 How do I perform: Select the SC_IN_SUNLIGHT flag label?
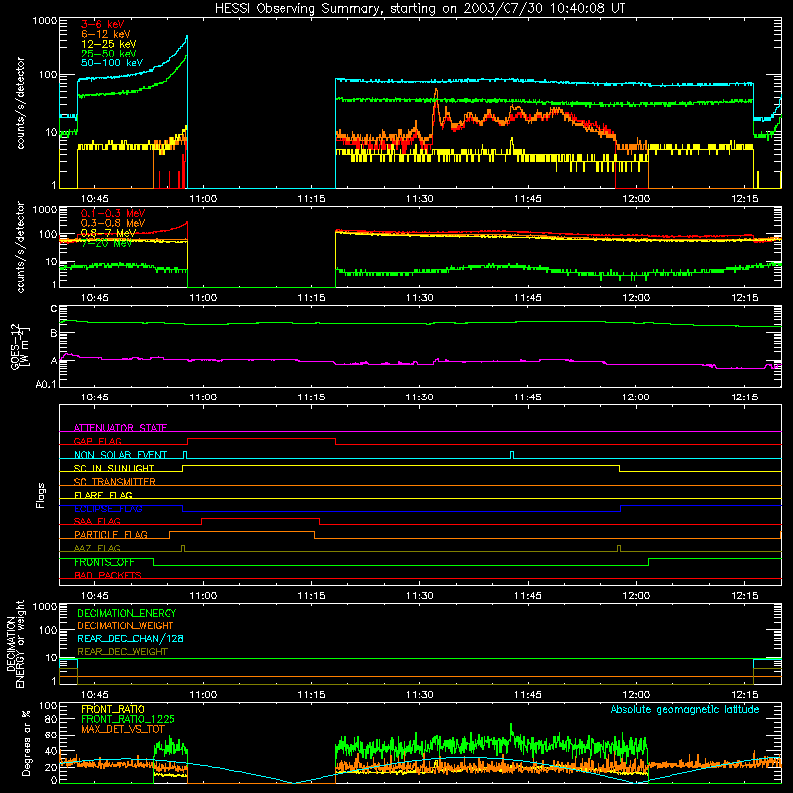click(x=114, y=468)
